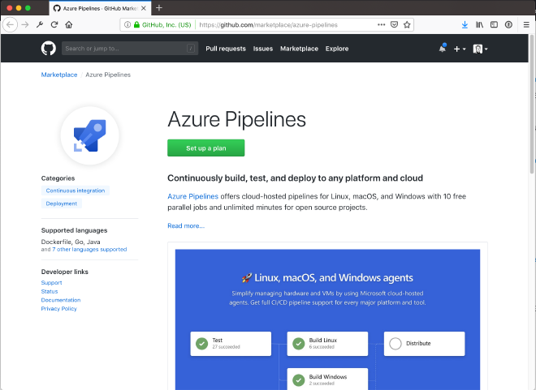
Task: Show site information icon in address bar
Action: point(128,24)
